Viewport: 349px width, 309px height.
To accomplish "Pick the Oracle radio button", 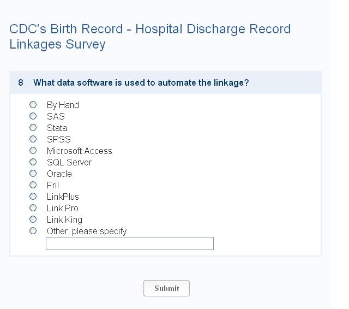I will coord(33,173).
